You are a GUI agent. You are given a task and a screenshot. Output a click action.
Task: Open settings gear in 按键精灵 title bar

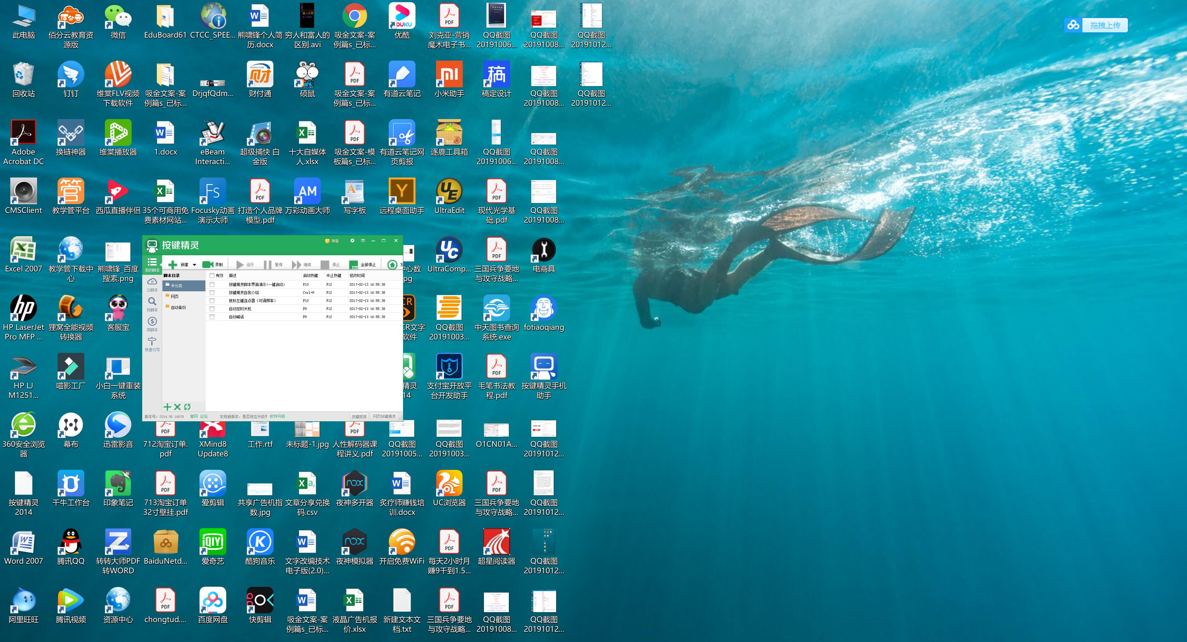point(353,241)
